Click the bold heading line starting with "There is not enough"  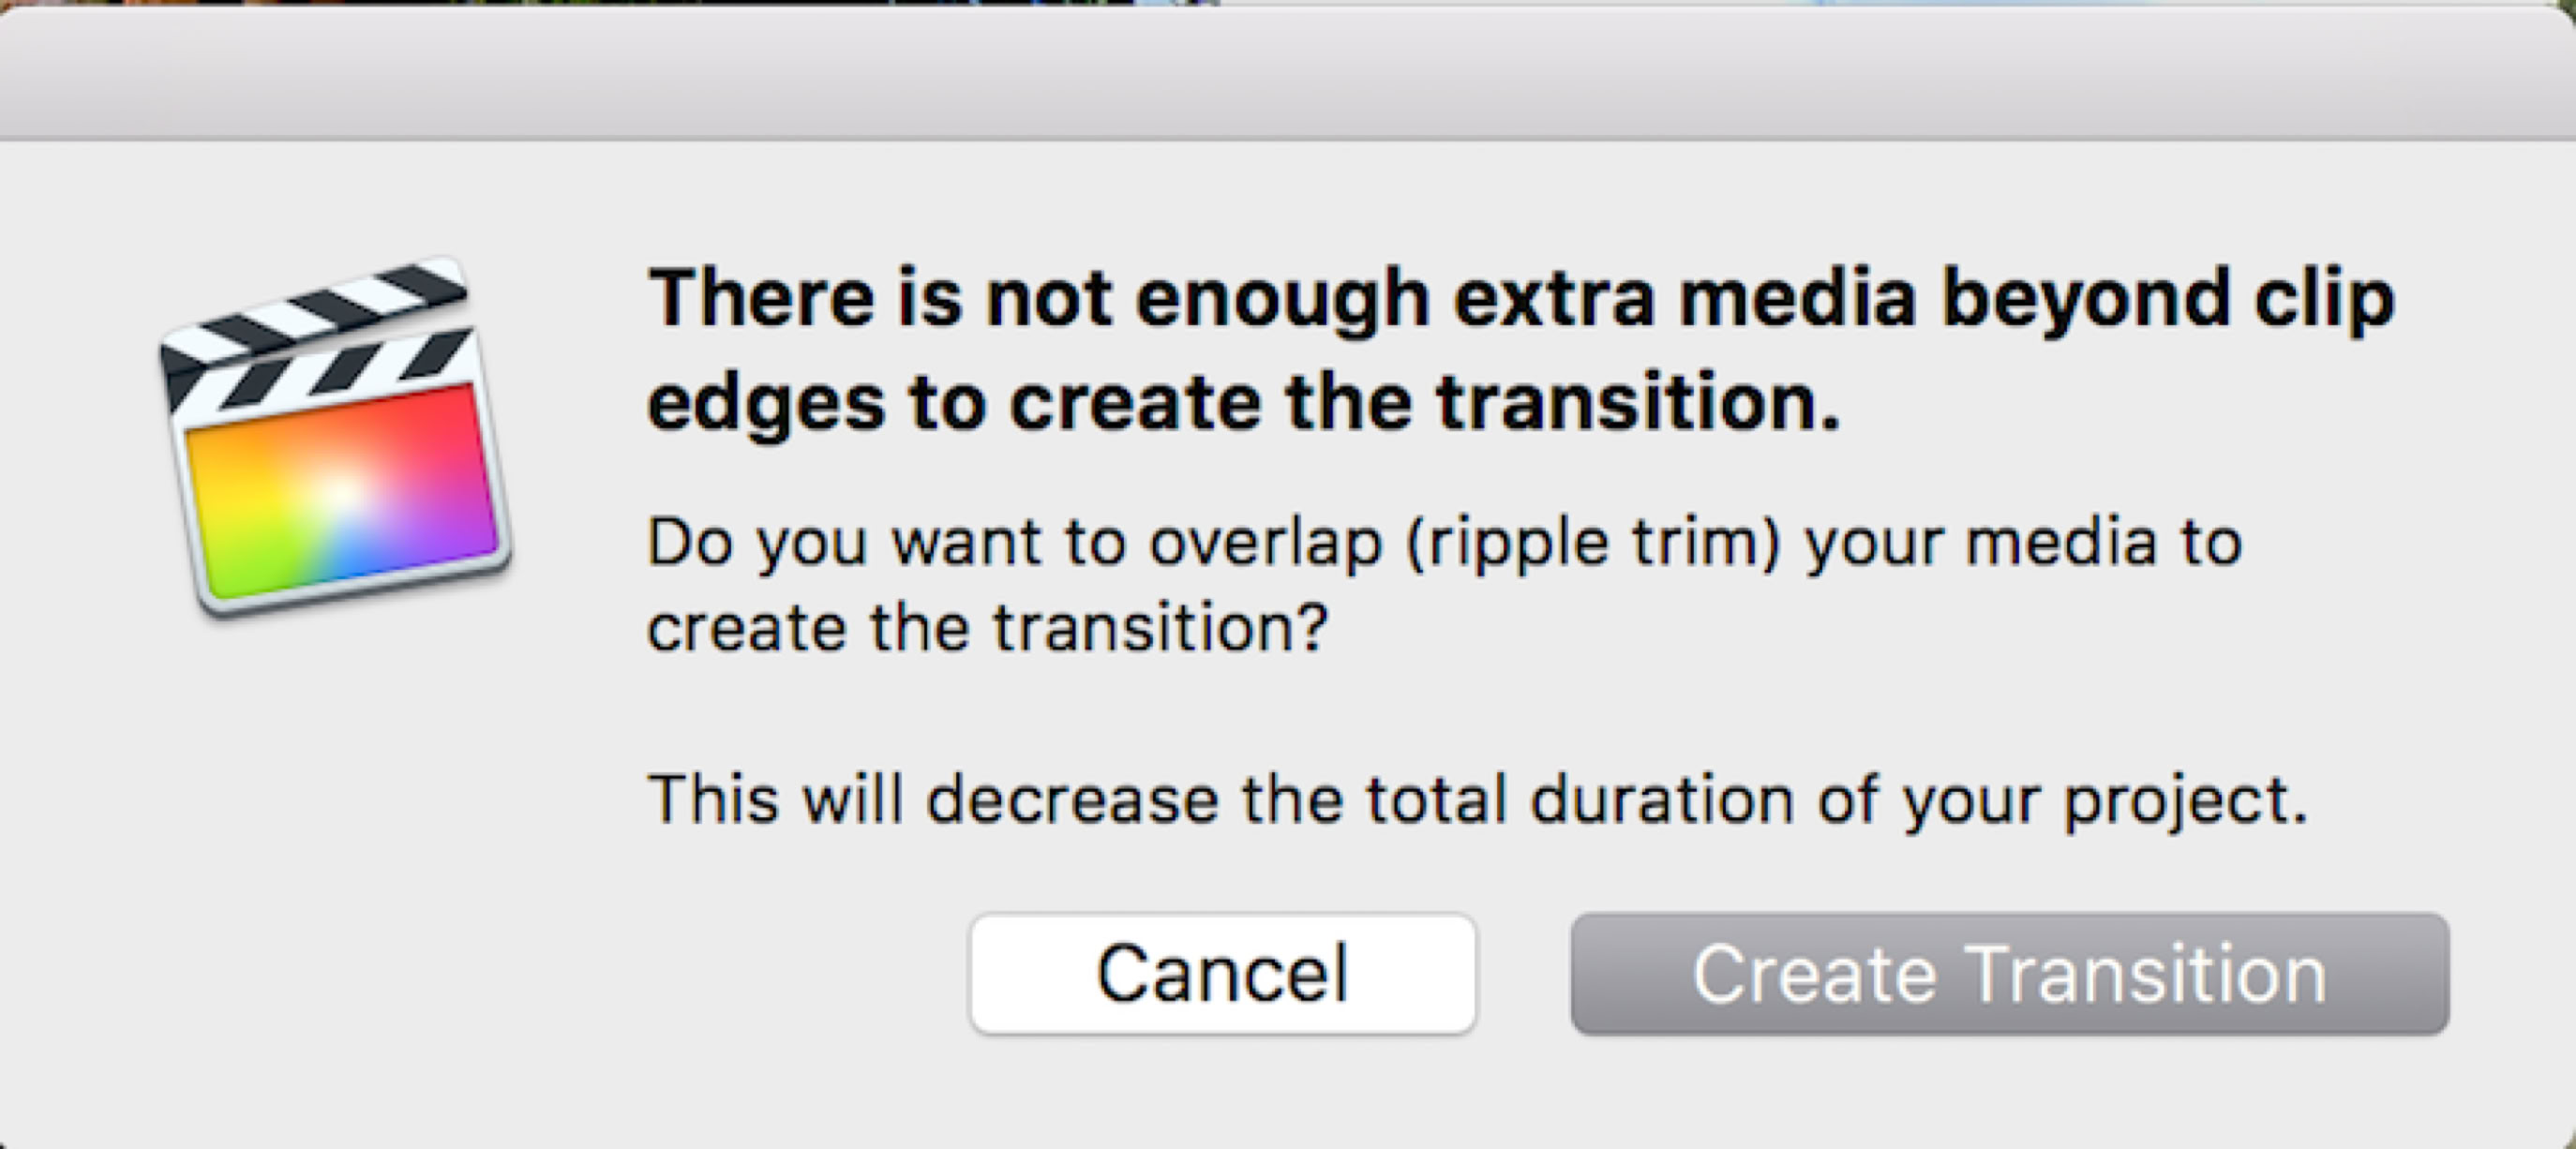tap(1520, 299)
